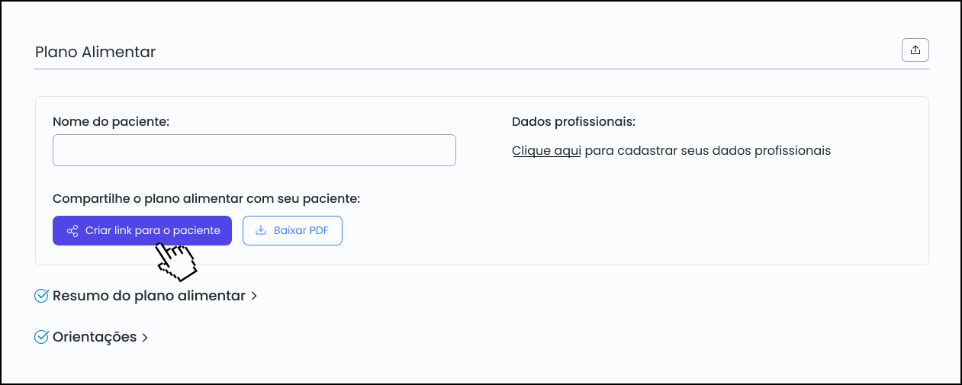This screenshot has width=962, height=385.
Task: Click the divider line under Plano Alimentar
Action: 481,69
